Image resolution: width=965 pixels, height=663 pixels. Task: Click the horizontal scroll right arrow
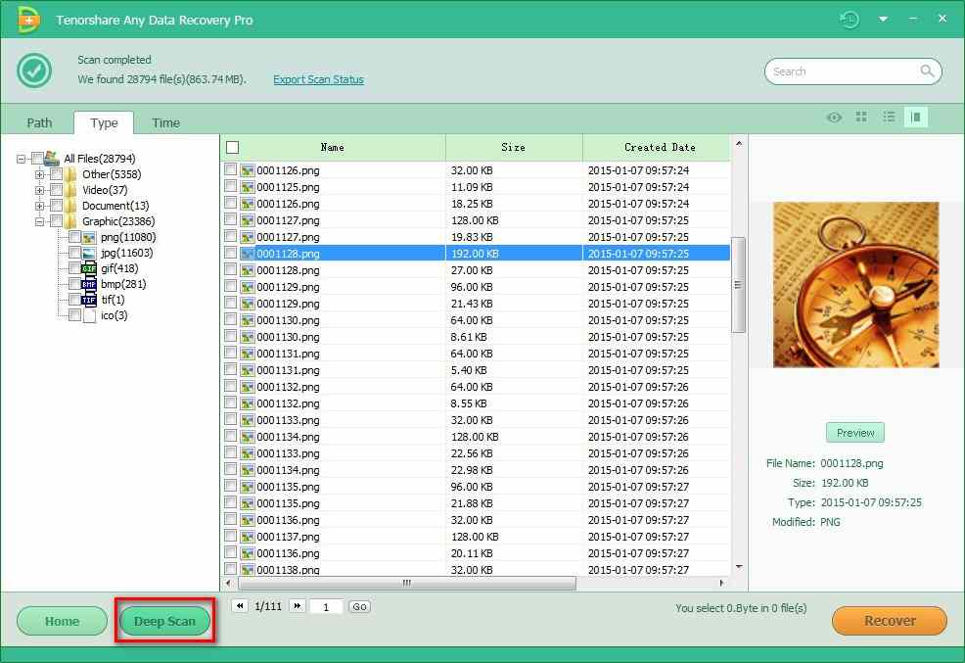(x=722, y=583)
